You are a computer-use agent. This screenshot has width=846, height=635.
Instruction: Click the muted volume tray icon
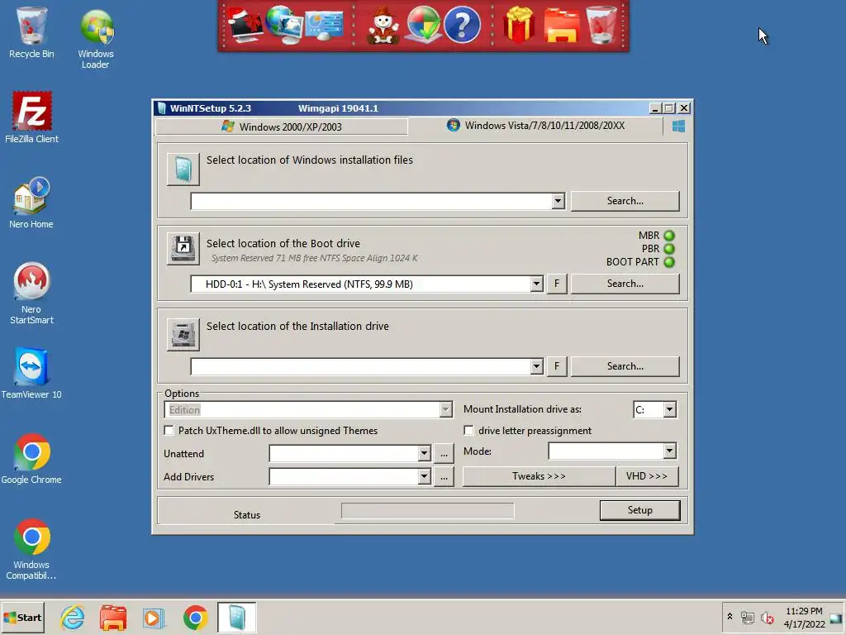point(768,618)
